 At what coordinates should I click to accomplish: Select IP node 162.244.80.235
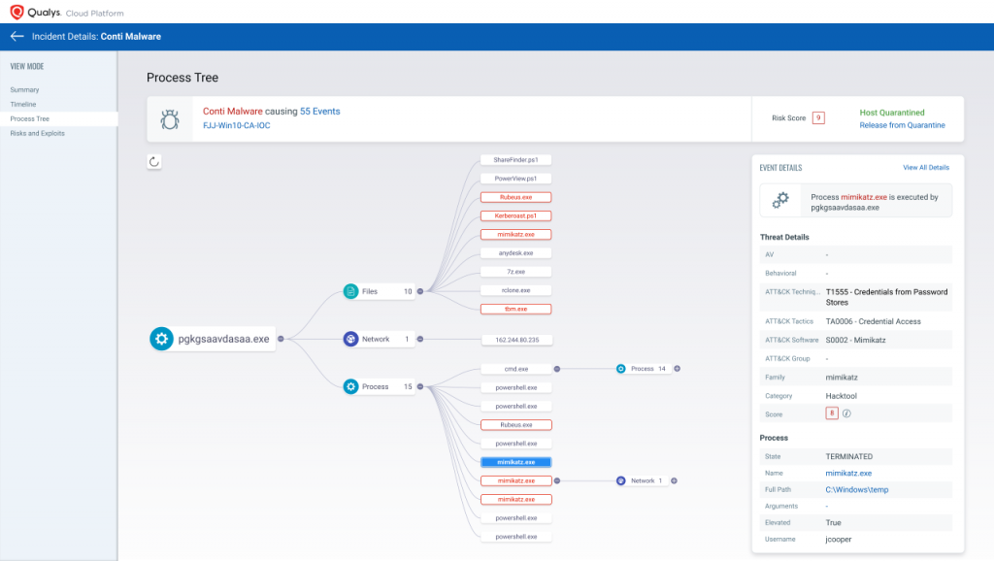click(516, 340)
